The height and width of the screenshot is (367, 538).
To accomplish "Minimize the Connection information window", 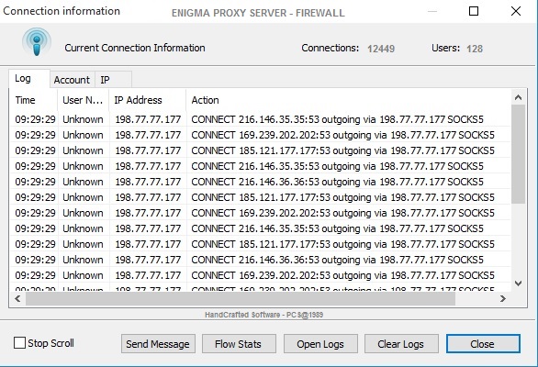I will tap(432, 11).
